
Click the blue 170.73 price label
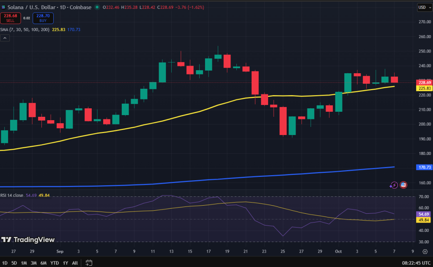point(425,167)
